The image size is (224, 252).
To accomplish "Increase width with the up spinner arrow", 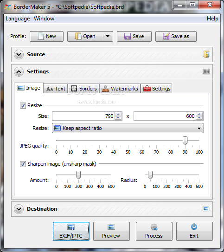I will pos(118,114).
